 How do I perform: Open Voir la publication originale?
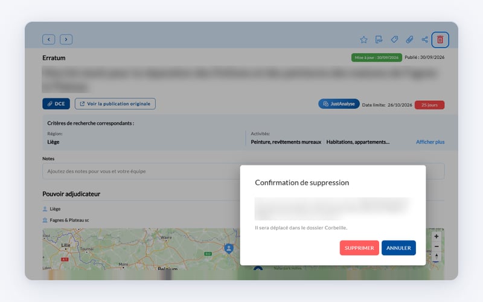point(115,104)
